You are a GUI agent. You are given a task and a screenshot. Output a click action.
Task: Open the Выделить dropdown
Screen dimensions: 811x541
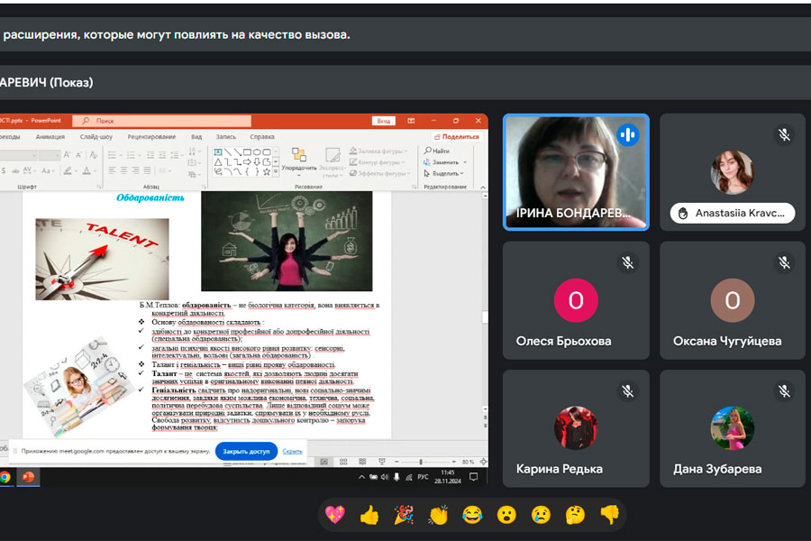point(443,173)
